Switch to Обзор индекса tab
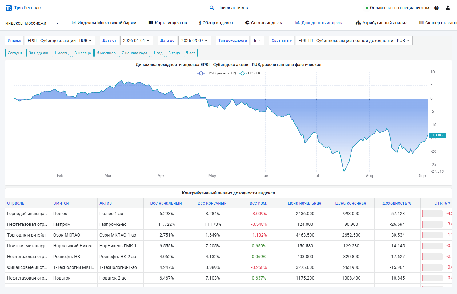 click(216, 23)
